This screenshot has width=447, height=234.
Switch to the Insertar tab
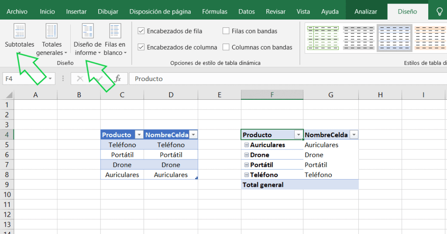[76, 12]
